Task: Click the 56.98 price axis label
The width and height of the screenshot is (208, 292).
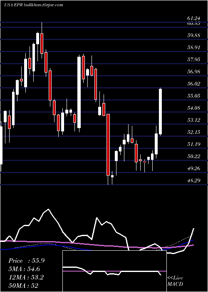Action: tap(194, 72)
